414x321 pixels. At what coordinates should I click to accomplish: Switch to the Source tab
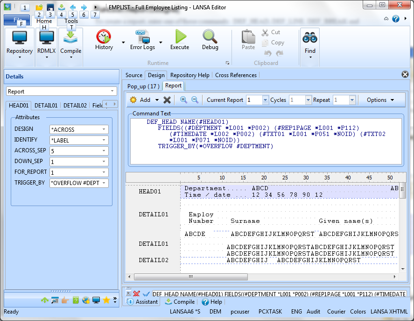134,75
